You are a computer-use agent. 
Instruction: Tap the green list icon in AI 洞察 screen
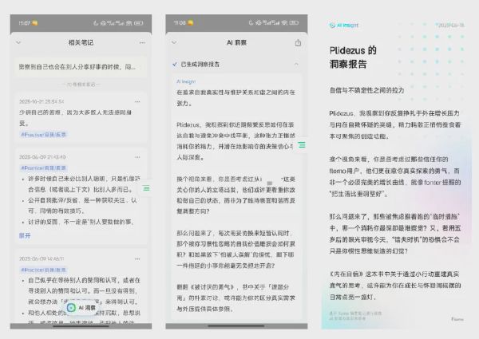[302, 145]
